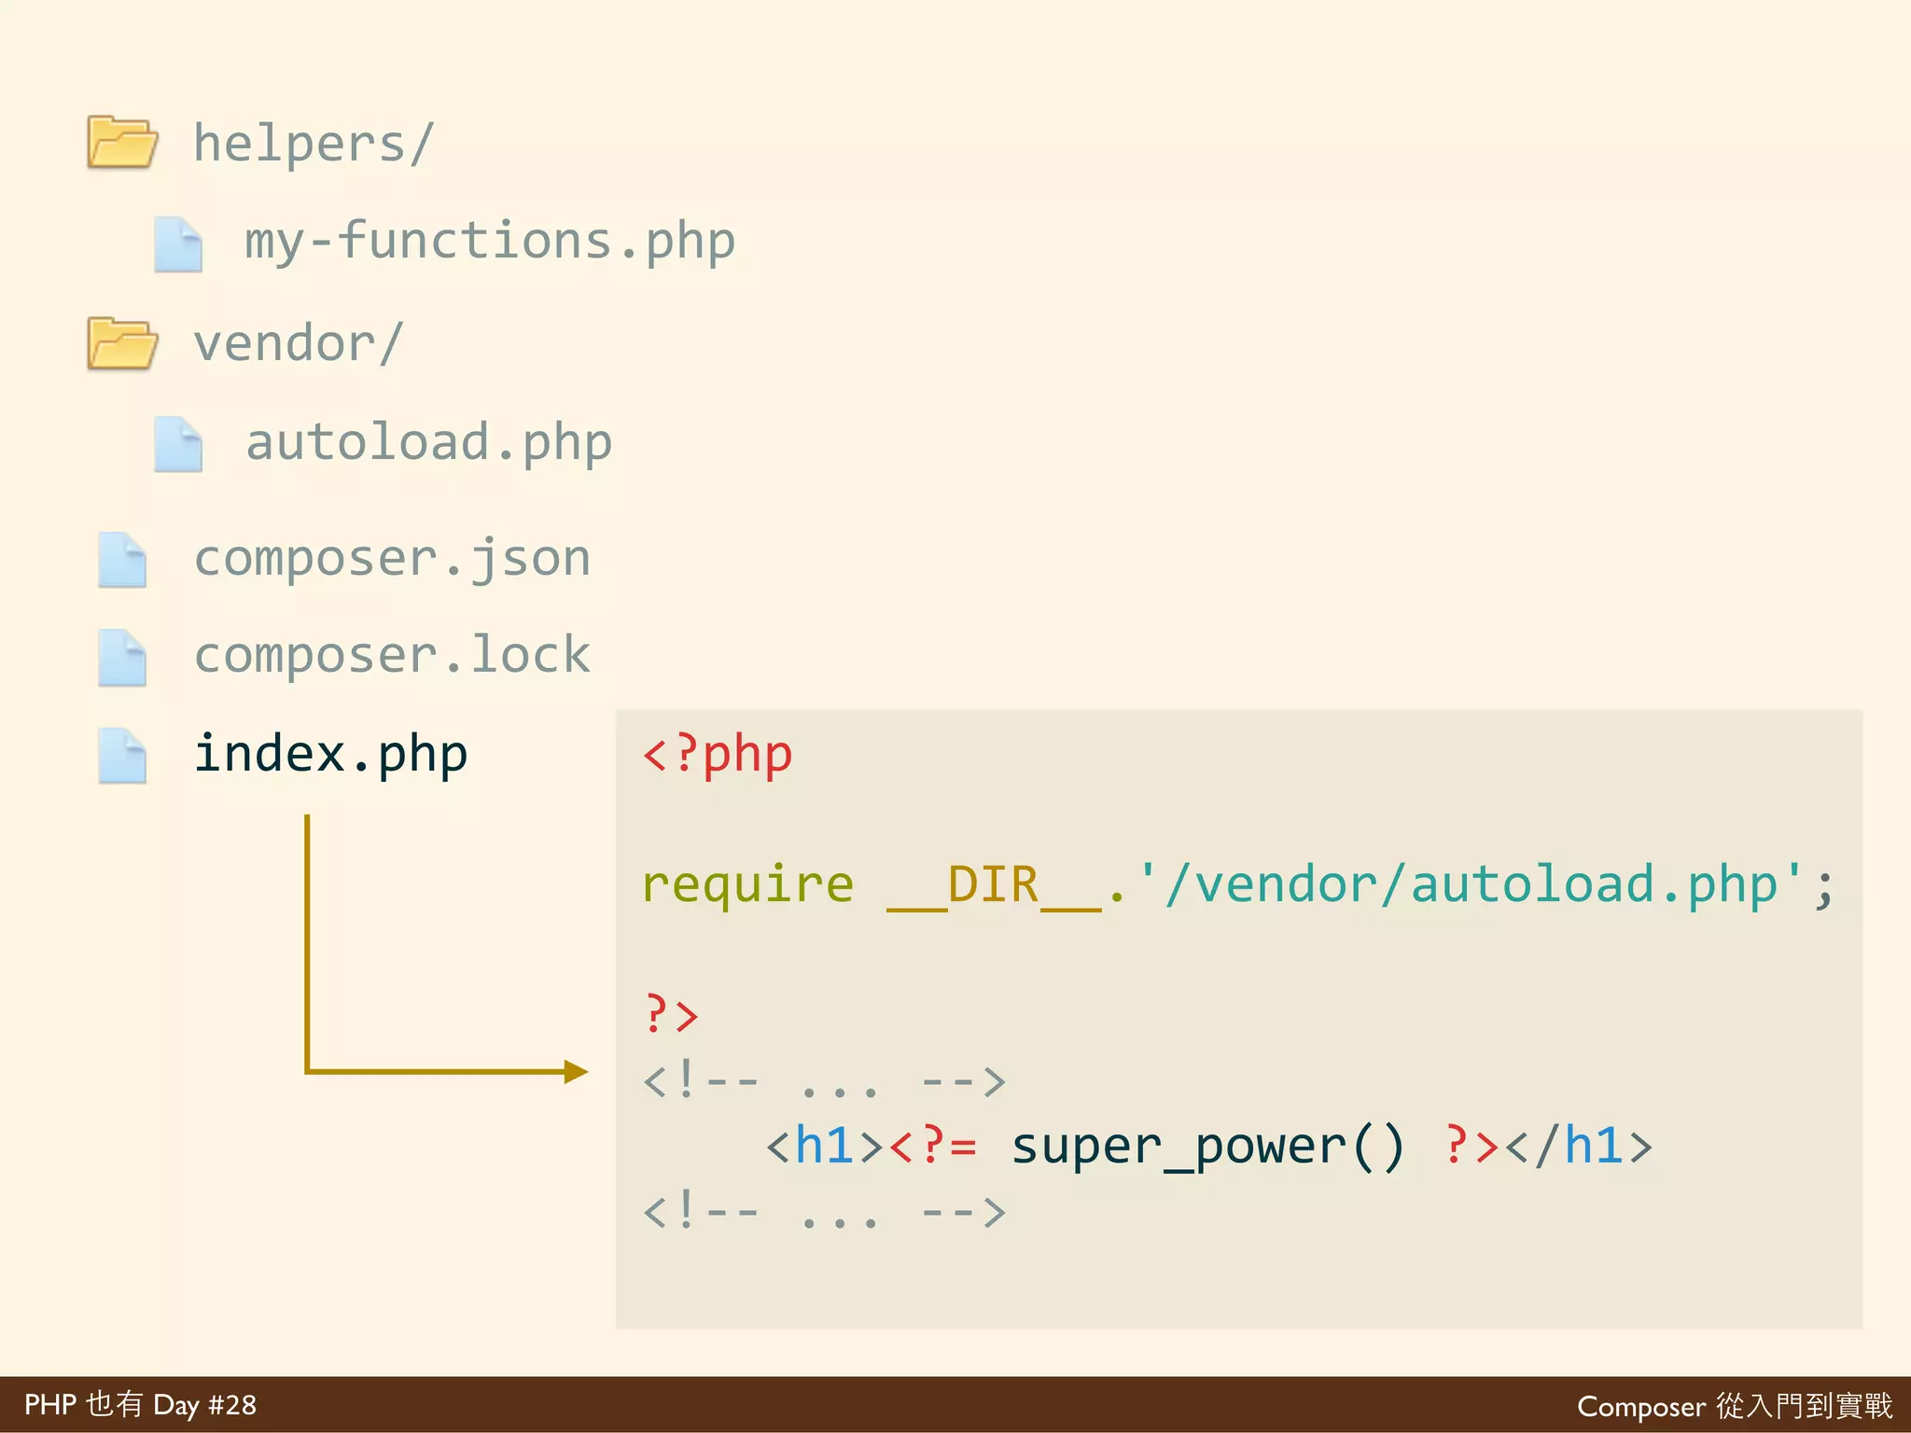Click the last HTML comment line
Viewport: 1911px width, 1433px height.
point(825,1213)
